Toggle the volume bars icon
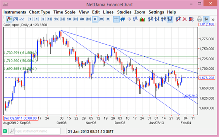Image resolution: width=219 pixels, height=137 pixels. (142, 19)
